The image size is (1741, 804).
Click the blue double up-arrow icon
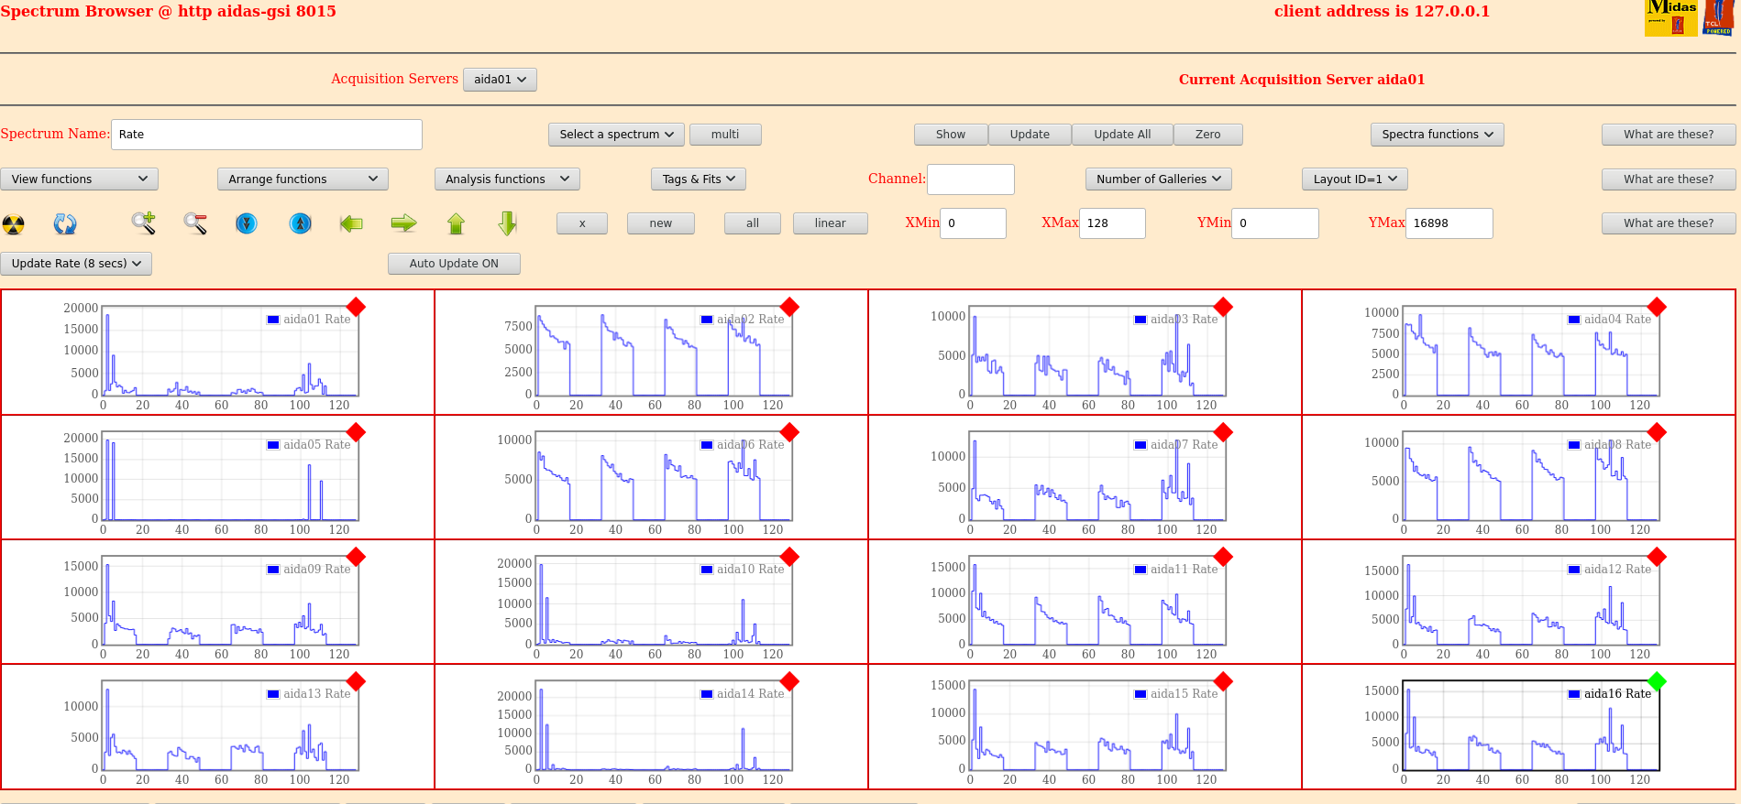tap(301, 223)
